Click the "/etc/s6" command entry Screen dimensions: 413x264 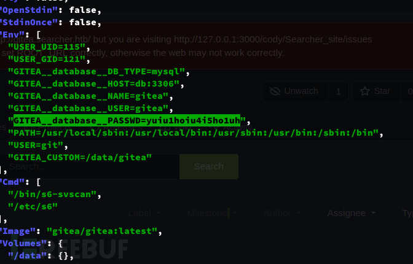[33, 207]
